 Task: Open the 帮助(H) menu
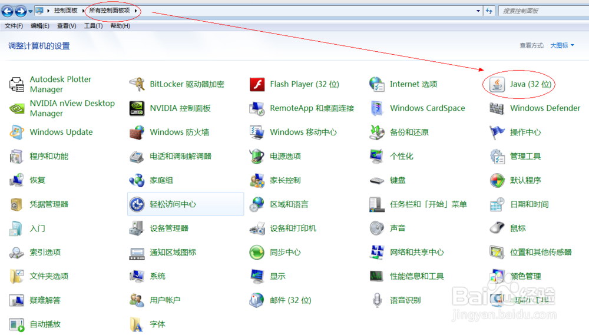120,26
